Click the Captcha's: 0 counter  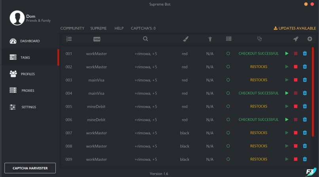(143, 28)
